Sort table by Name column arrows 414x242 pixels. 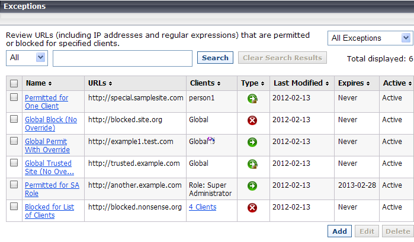[x=50, y=83]
